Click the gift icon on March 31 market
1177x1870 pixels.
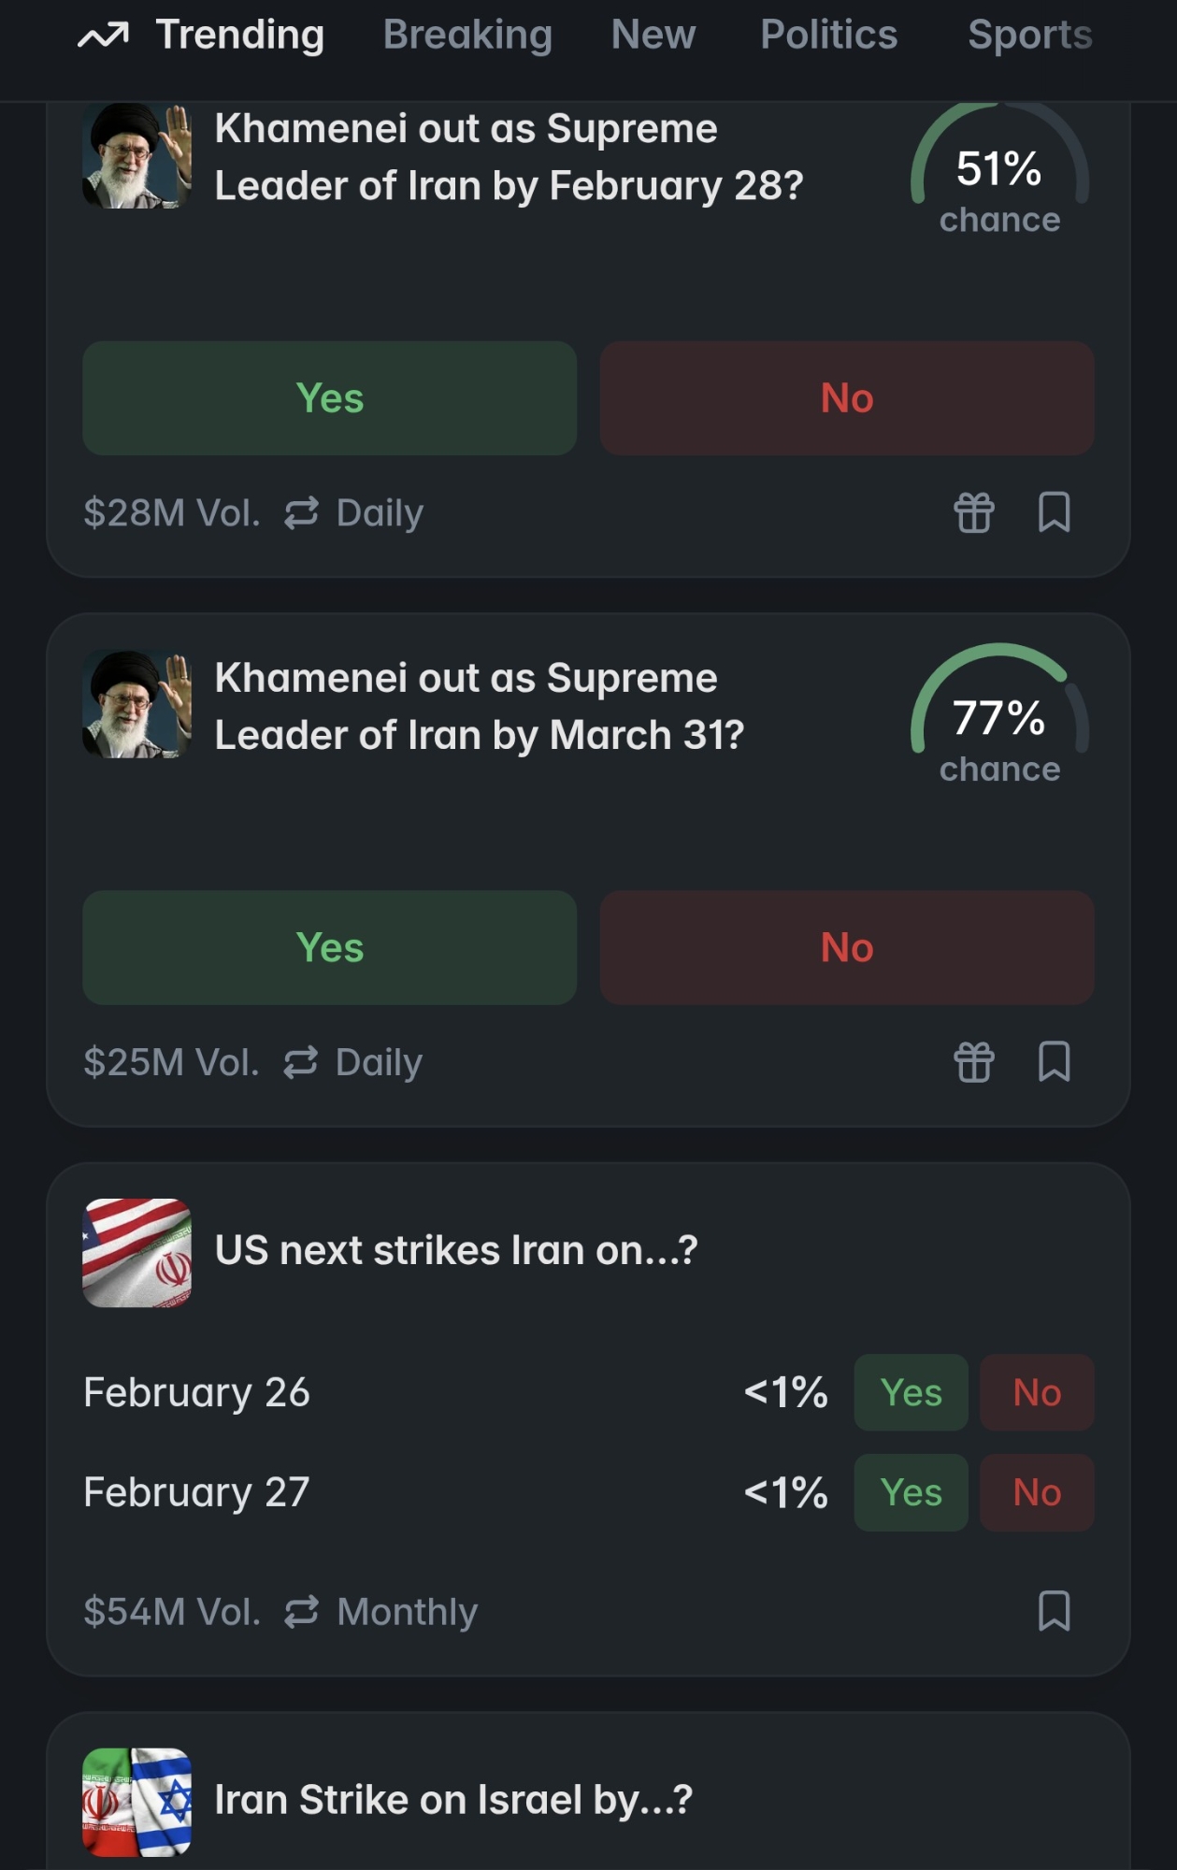(x=973, y=1062)
